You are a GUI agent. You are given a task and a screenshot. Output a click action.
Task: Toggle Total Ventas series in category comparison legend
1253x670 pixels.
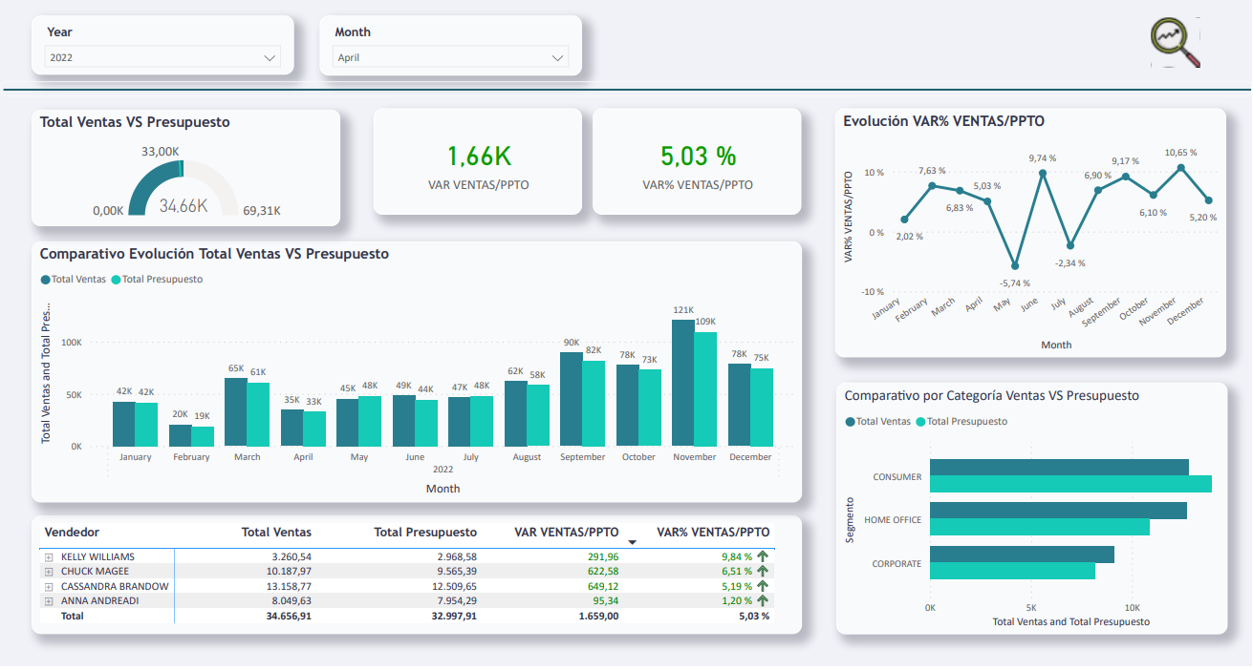click(849, 421)
